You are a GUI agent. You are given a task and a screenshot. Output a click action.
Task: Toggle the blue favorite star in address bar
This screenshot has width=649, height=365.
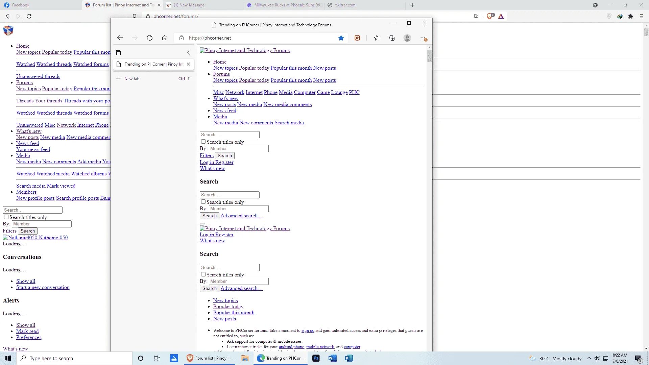(341, 38)
